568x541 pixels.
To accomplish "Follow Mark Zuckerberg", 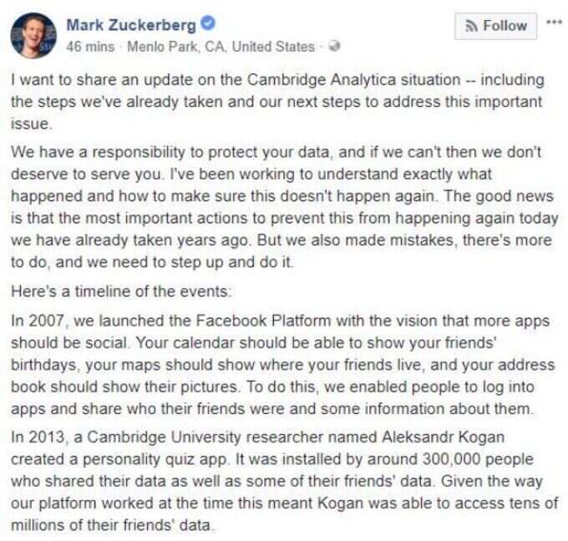I will tap(495, 26).
